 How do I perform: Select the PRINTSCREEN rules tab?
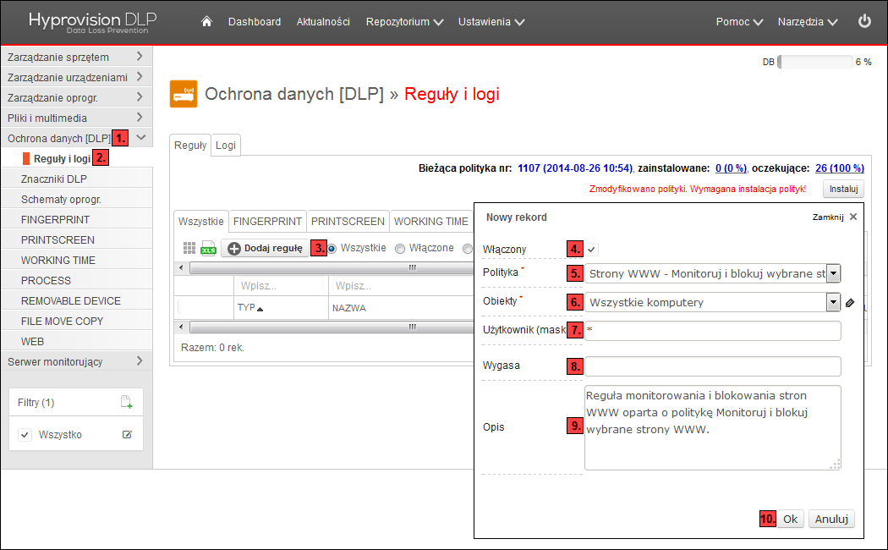(x=348, y=222)
